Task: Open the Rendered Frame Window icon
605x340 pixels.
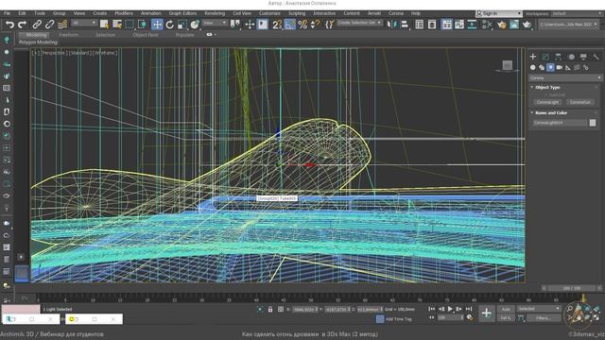Action: point(514,25)
